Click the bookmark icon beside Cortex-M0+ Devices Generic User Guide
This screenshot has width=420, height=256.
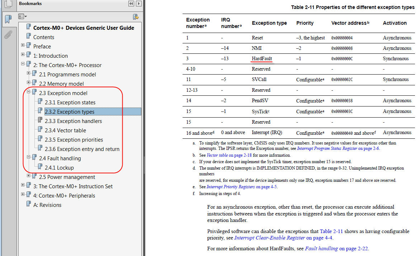pos(29,27)
